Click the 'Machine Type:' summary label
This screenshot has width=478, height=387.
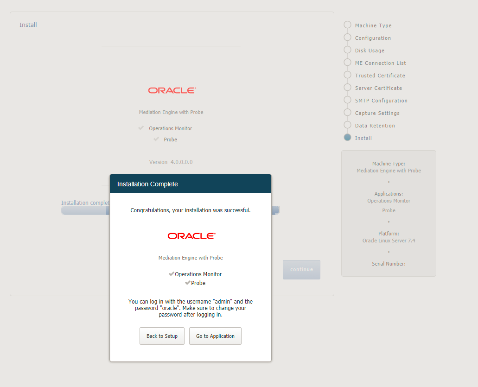click(389, 164)
